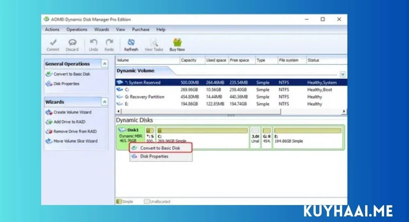Select the G: Recovery Partition row
The width and height of the screenshot is (409, 222).
(x=231, y=97)
